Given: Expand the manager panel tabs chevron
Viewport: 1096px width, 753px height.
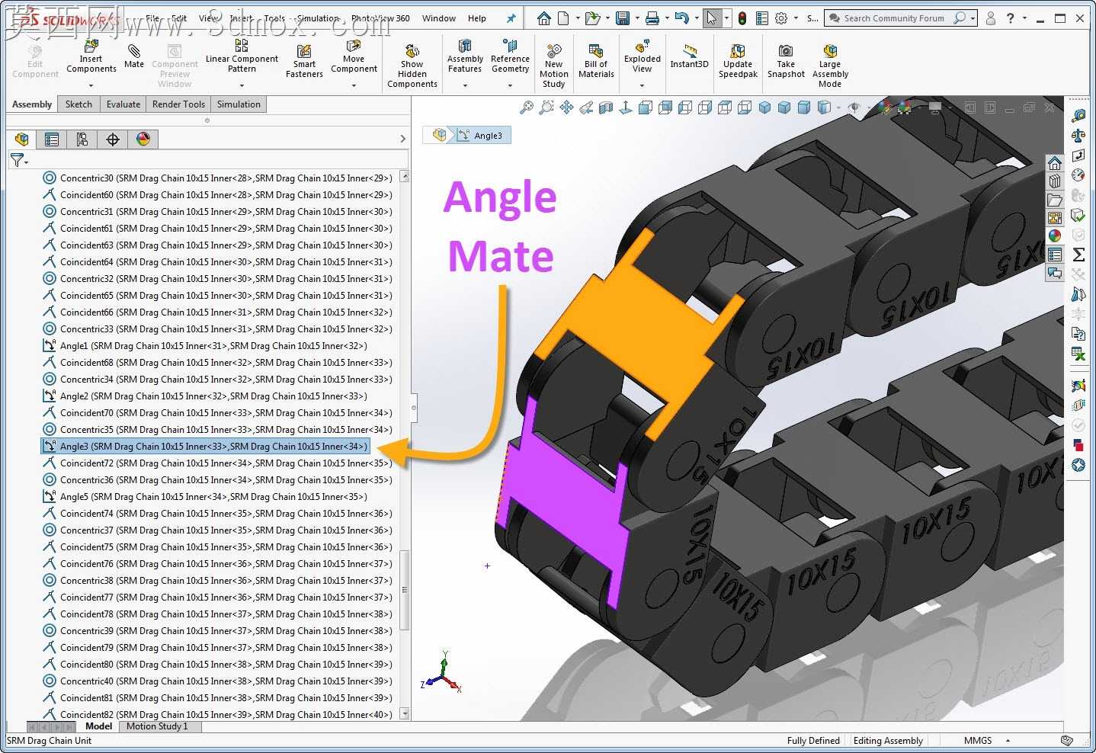Looking at the screenshot, I should coord(403,139).
